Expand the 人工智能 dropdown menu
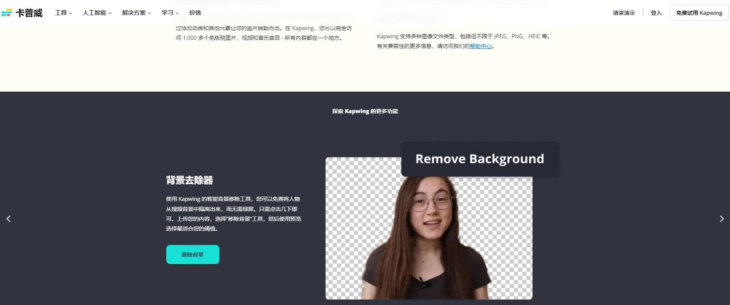 click(97, 13)
